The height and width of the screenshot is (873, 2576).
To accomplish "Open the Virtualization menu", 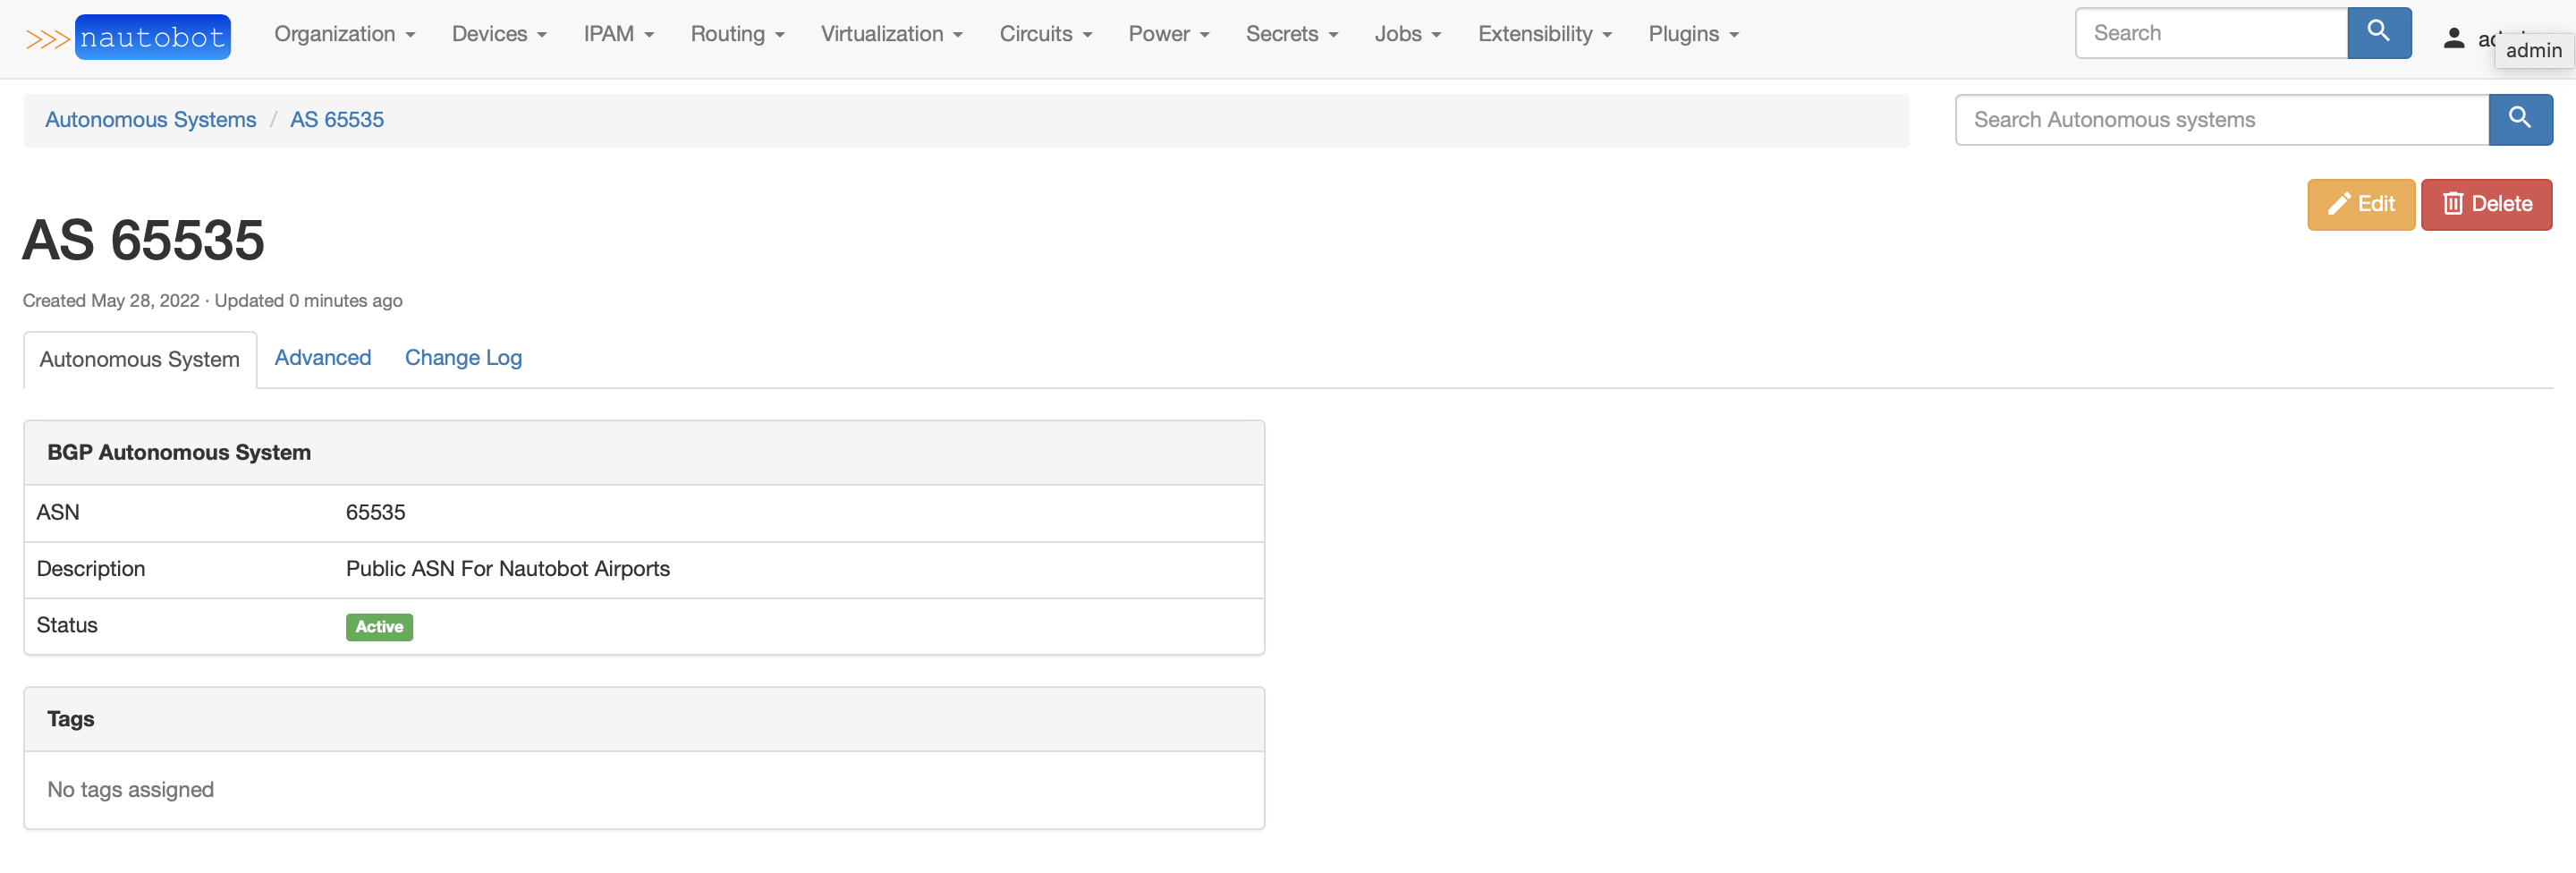I will [x=891, y=34].
